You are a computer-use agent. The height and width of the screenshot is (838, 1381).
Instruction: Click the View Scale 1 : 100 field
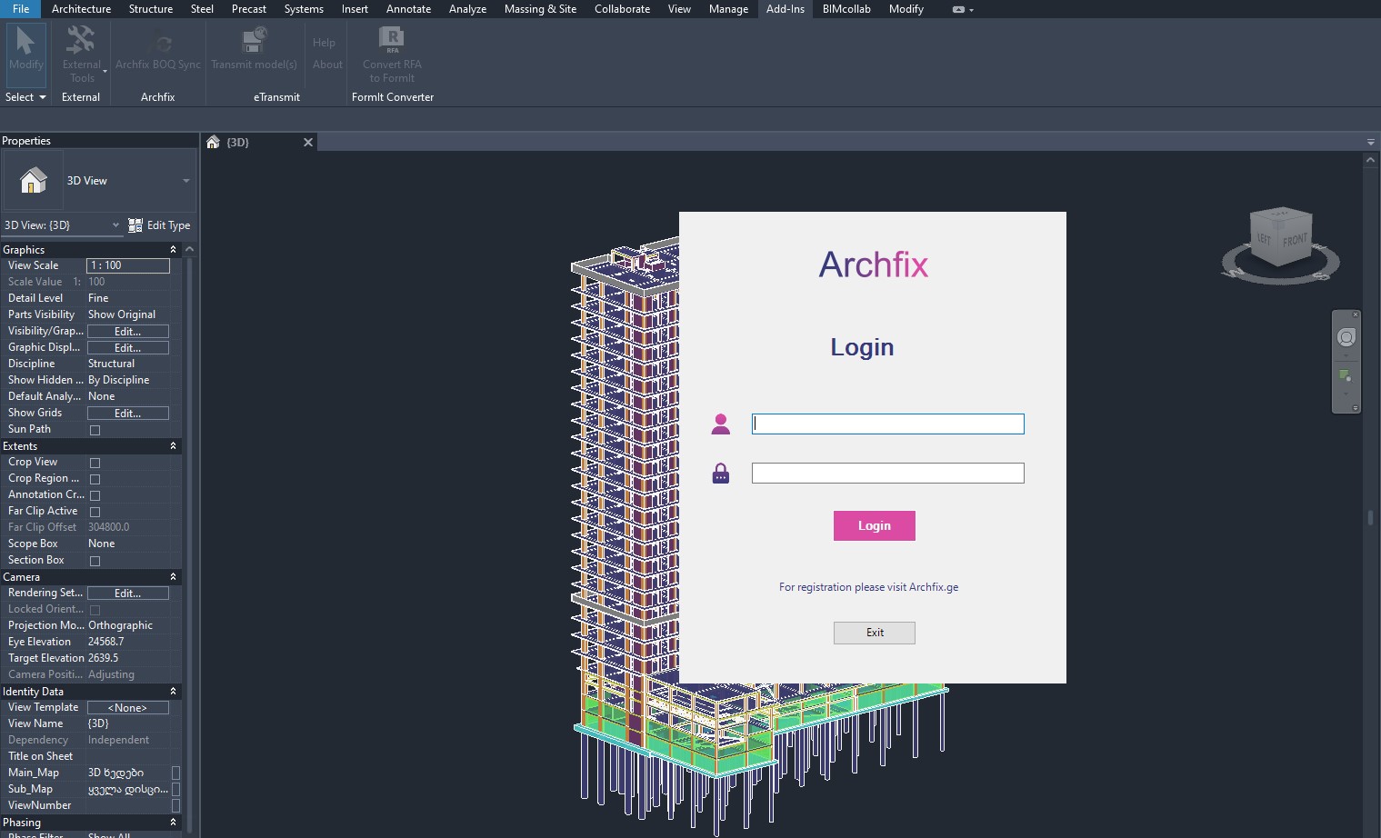(x=128, y=265)
